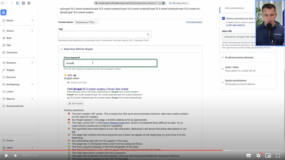Click the search icon in Tagi field
This screenshot has width=285, height=160.
148,34
